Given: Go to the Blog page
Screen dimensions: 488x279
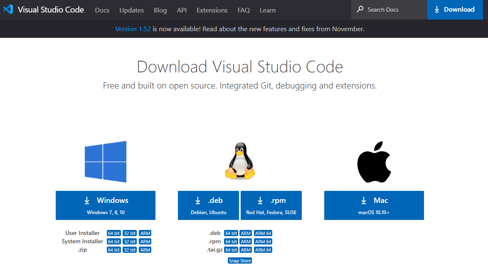Looking at the screenshot, I should point(160,10).
